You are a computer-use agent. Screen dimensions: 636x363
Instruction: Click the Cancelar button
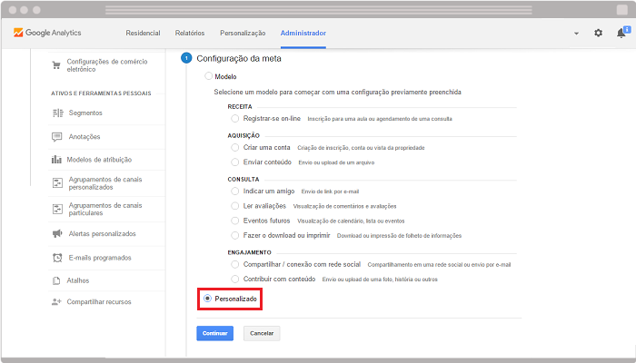[x=262, y=333]
